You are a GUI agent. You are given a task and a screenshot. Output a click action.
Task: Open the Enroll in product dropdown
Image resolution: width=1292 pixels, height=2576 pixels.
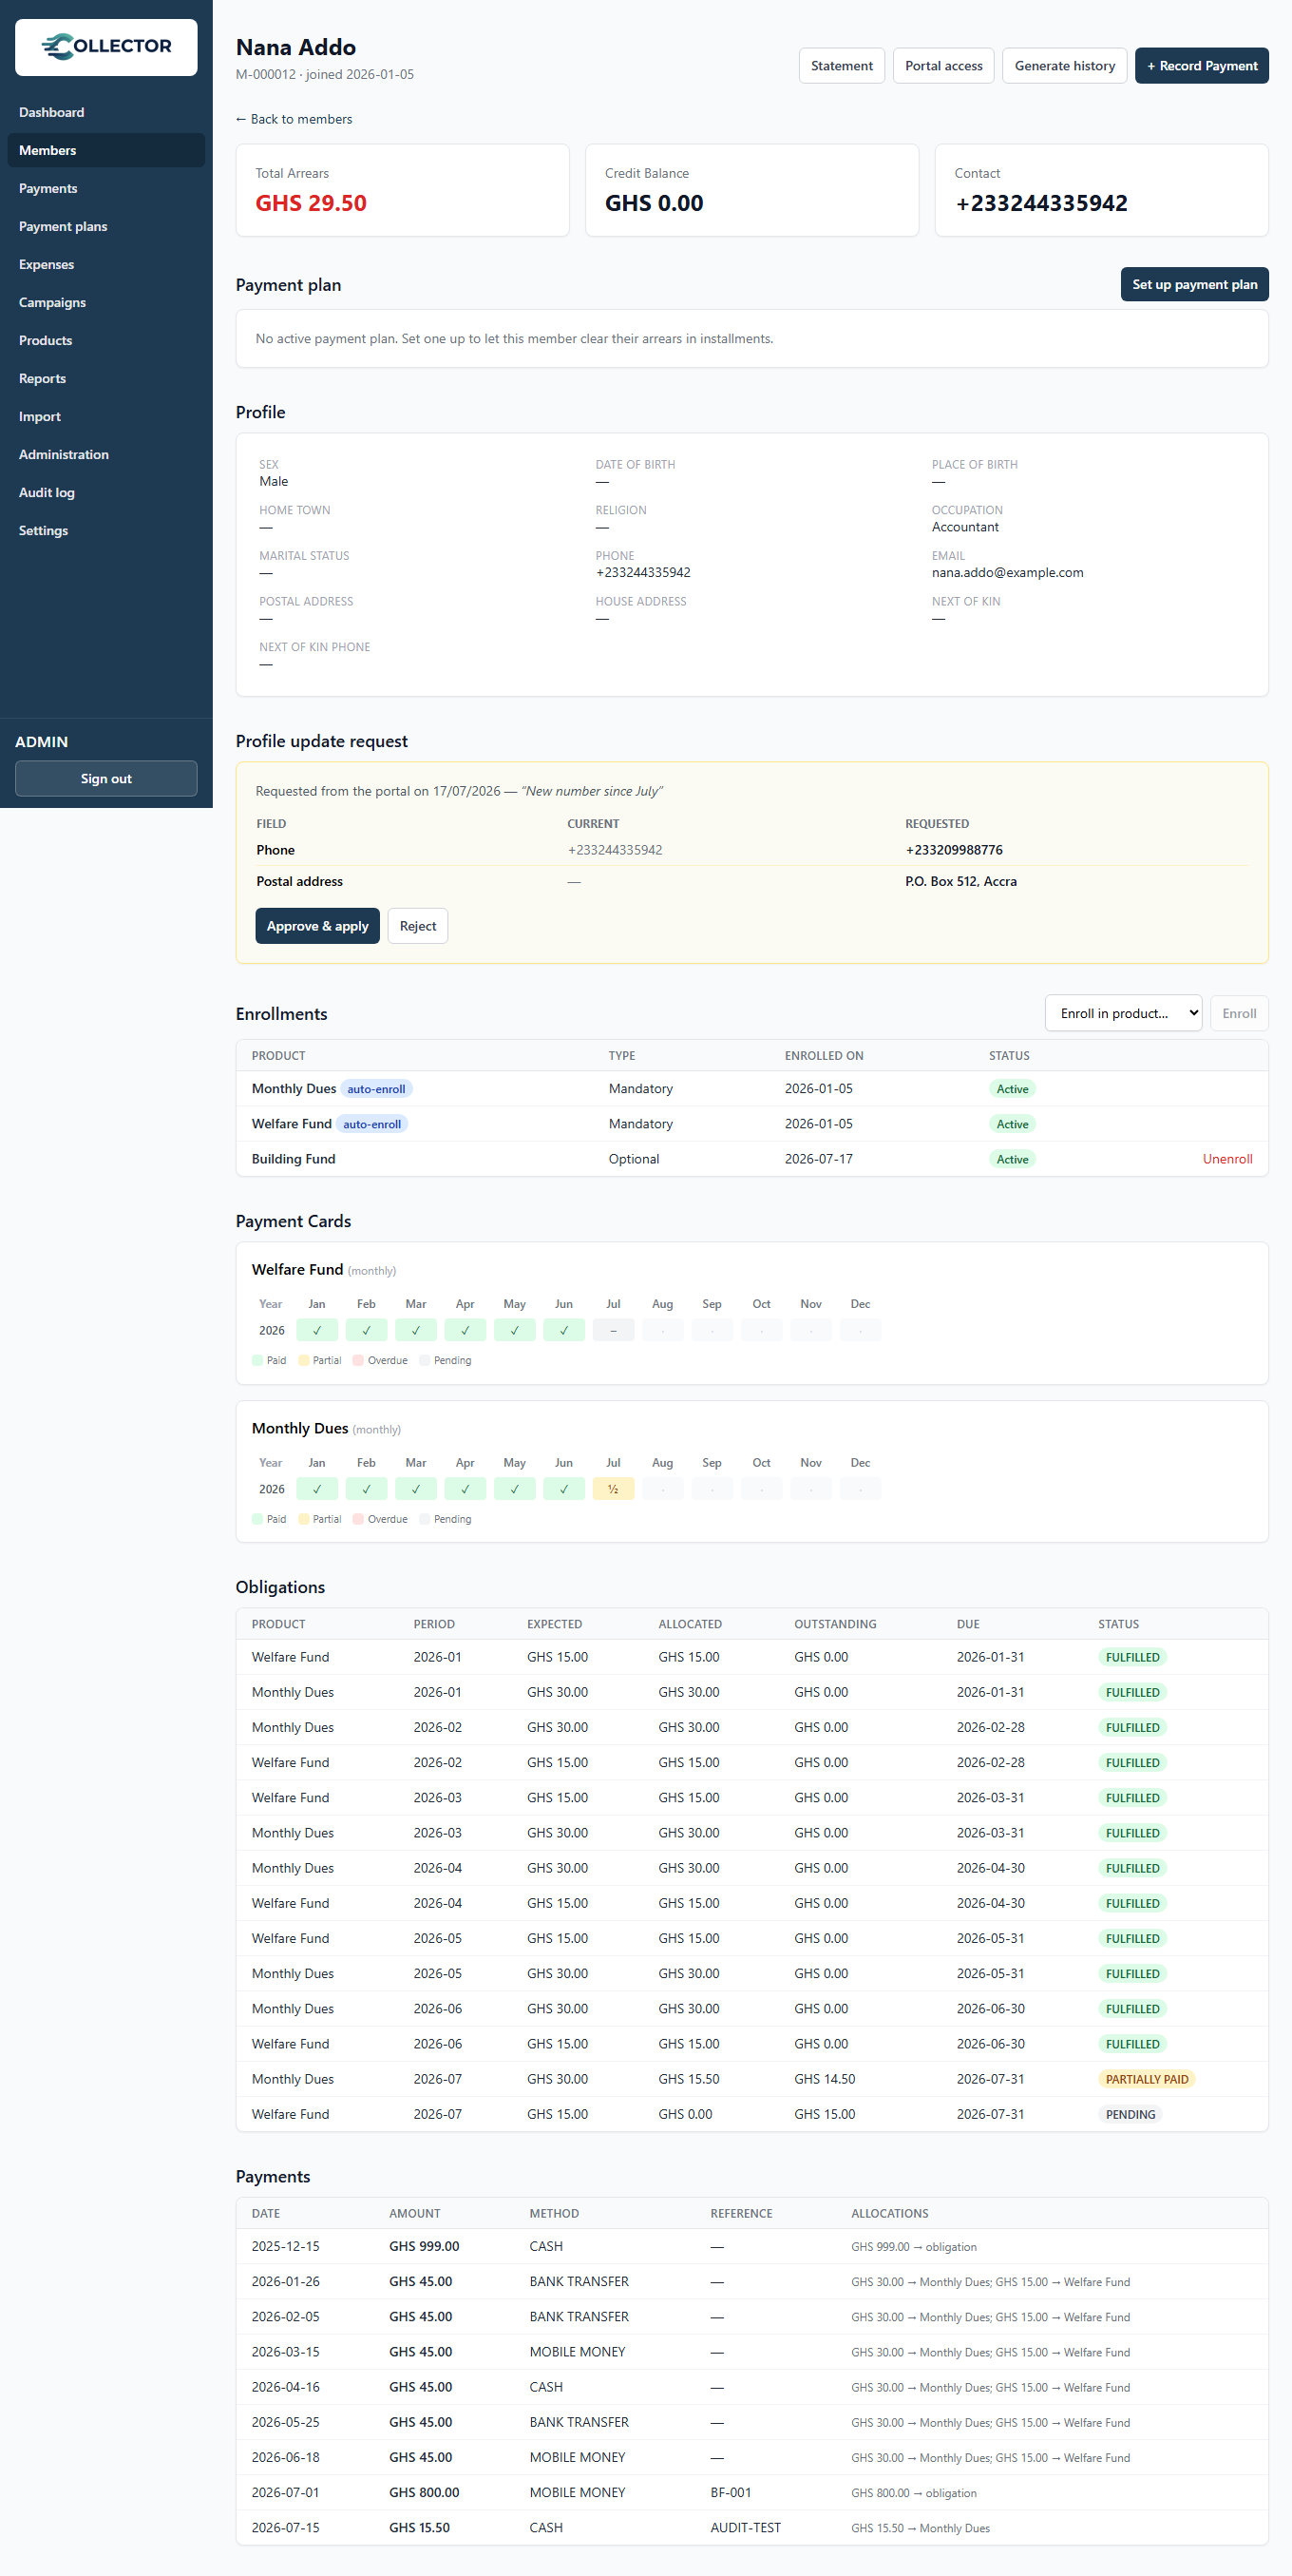click(1123, 1013)
